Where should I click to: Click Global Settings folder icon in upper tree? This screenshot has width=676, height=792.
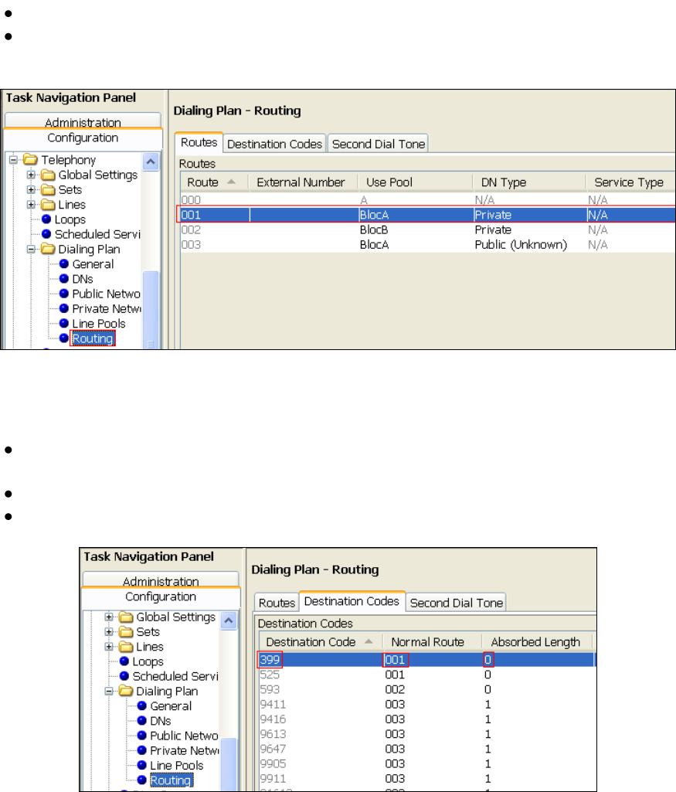(48, 175)
